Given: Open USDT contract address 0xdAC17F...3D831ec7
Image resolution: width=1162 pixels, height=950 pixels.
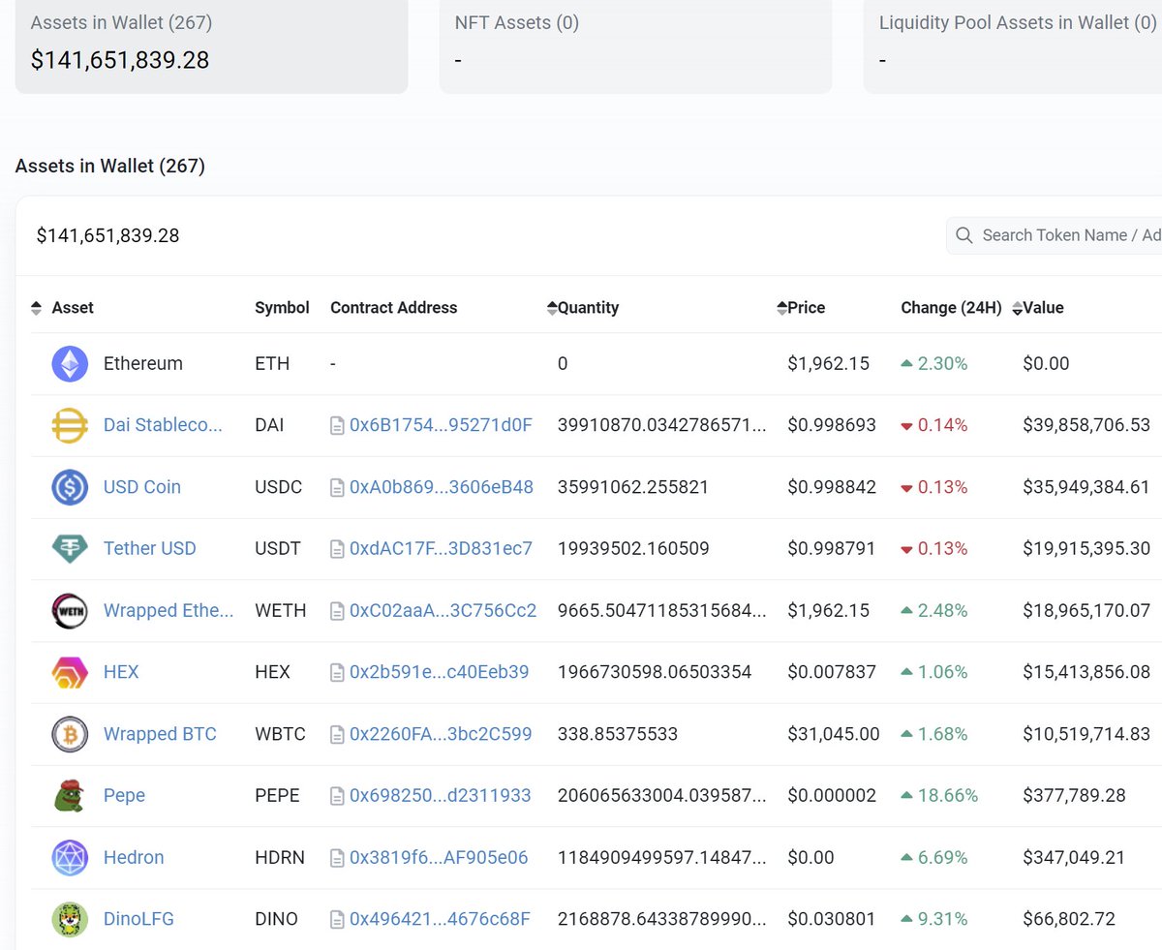Looking at the screenshot, I should point(441,548).
